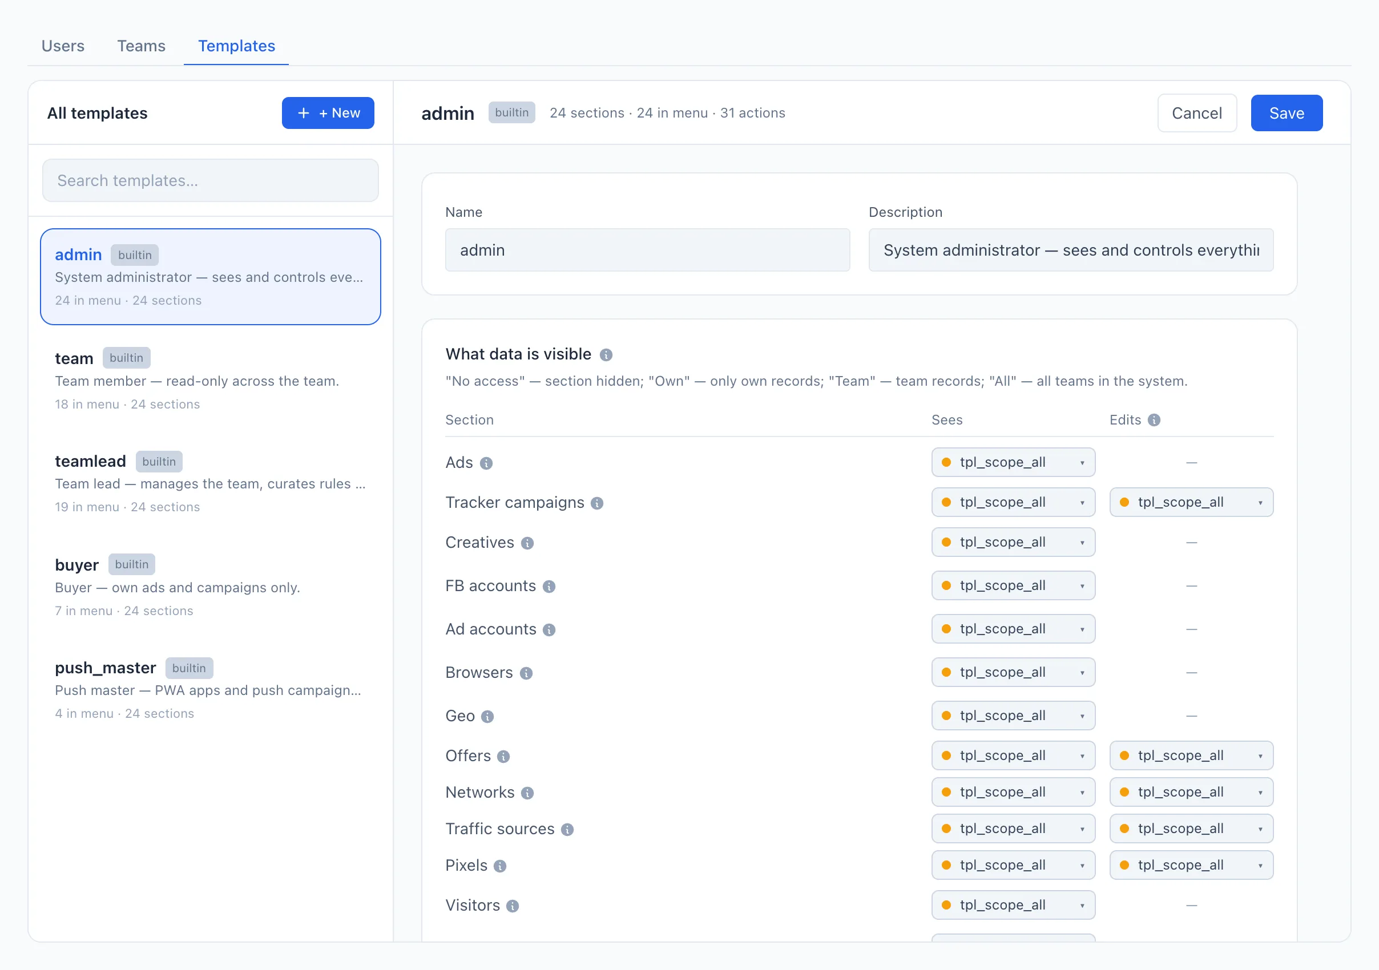Click the info icon beside Visitors

pos(513,906)
